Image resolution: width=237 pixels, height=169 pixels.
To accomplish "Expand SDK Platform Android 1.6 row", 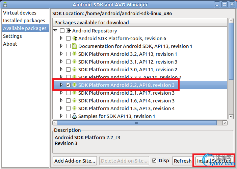I will click(61, 100).
